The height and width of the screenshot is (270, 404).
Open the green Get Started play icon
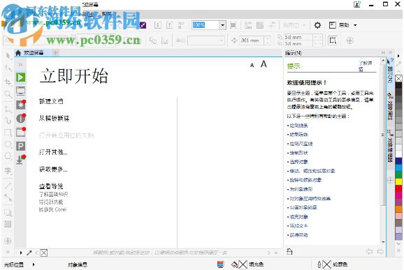coord(20,77)
